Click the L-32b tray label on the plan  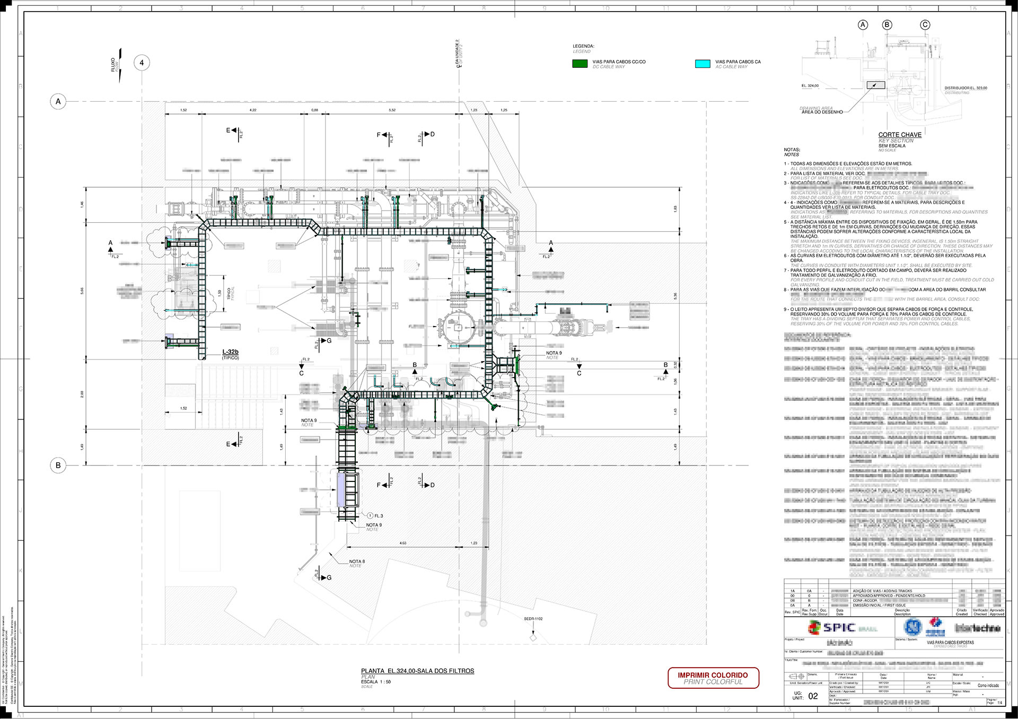click(x=230, y=352)
